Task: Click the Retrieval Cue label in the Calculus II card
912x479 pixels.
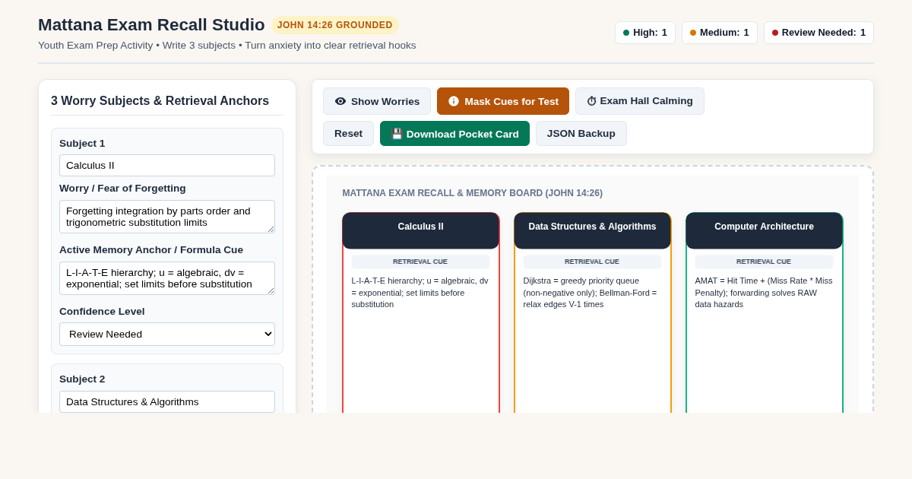Action: [x=420, y=262]
